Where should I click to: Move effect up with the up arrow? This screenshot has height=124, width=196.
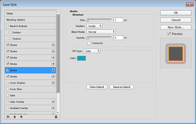[15, 117]
